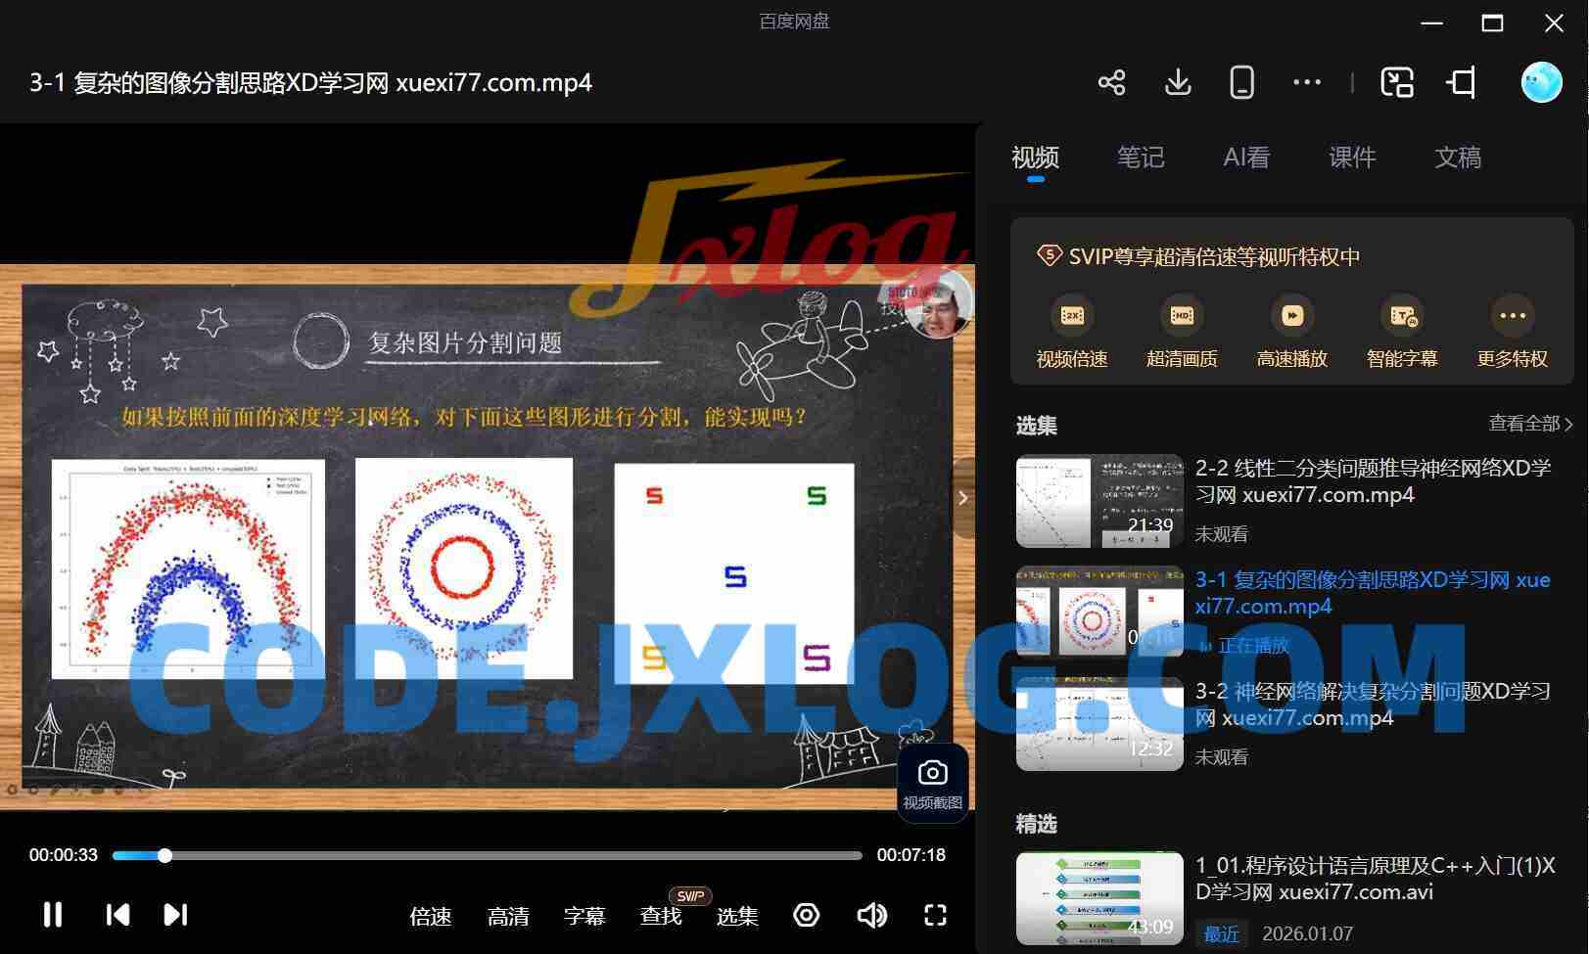Click the total duration 00:07:18
Viewport: 1589px width, 954px height.
(911, 855)
